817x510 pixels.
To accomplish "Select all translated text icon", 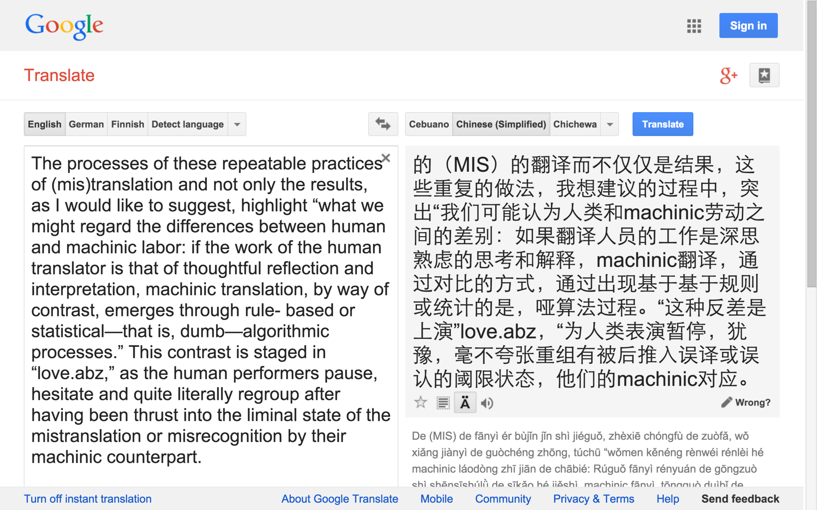I will tap(443, 402).
